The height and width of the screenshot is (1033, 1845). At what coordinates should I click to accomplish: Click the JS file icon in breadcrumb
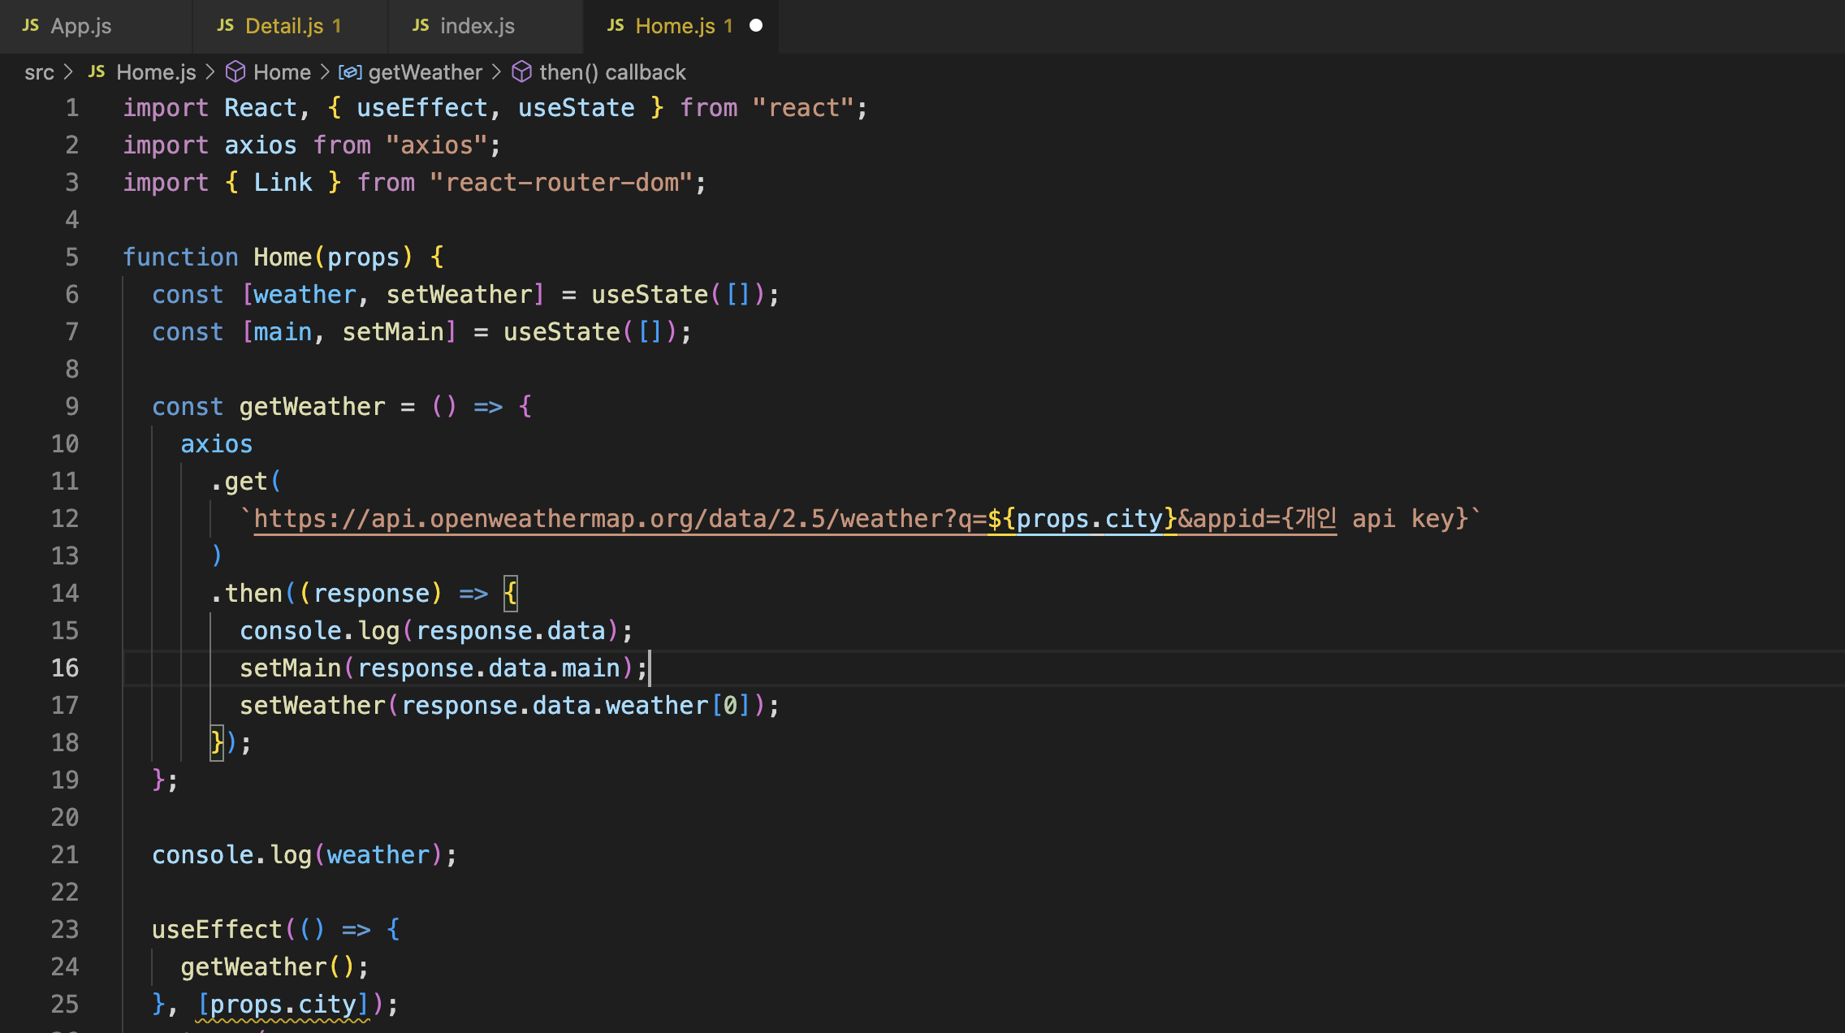97,71
